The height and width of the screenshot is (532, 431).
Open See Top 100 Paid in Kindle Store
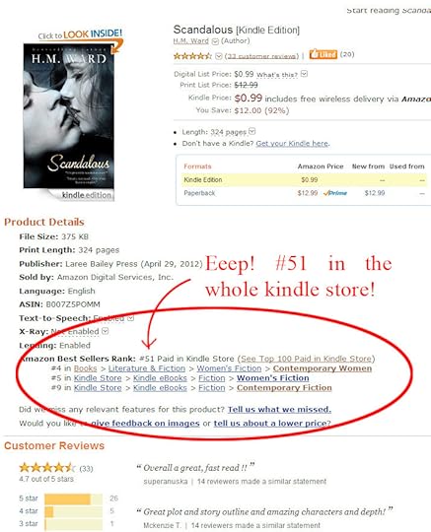tap(307, 359)
